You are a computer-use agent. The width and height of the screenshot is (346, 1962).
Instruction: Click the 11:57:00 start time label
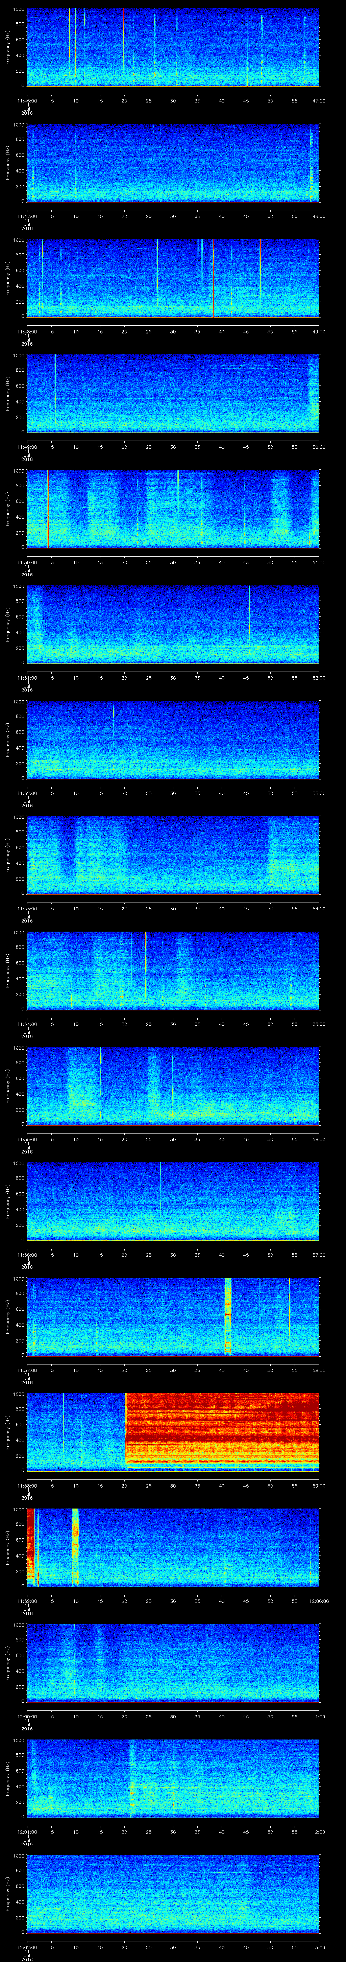tap(27, 1370)
